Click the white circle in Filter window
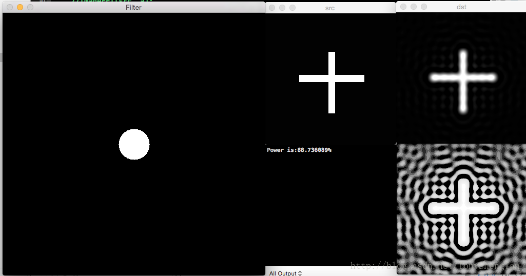 (x=134, y=145)
